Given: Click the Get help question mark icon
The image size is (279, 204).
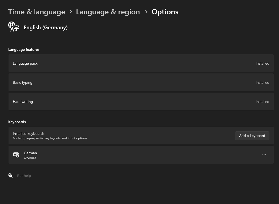Looking at the screenshot, I should coord(10,176).
